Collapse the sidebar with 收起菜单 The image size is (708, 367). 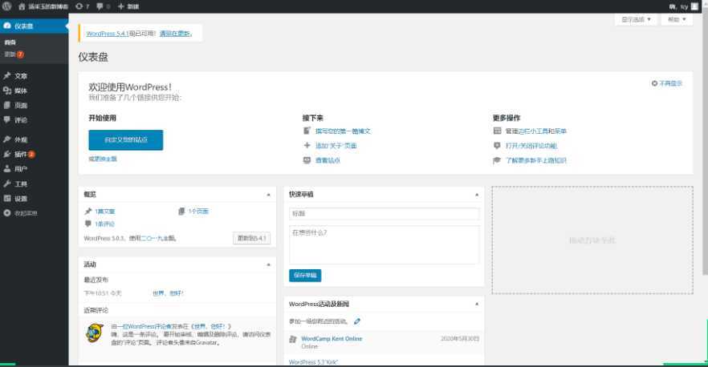tap(21, 213)
